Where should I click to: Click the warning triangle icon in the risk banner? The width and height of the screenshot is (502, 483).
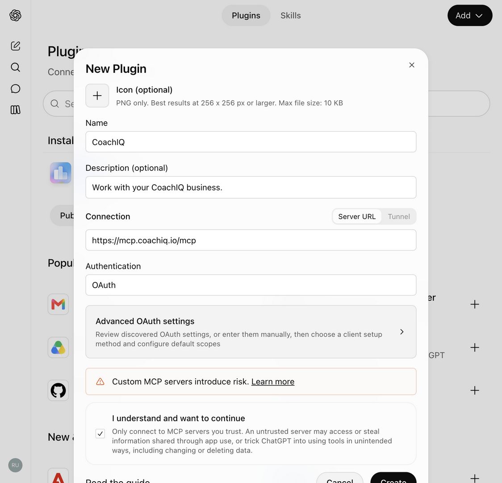[x=100, y=381]
